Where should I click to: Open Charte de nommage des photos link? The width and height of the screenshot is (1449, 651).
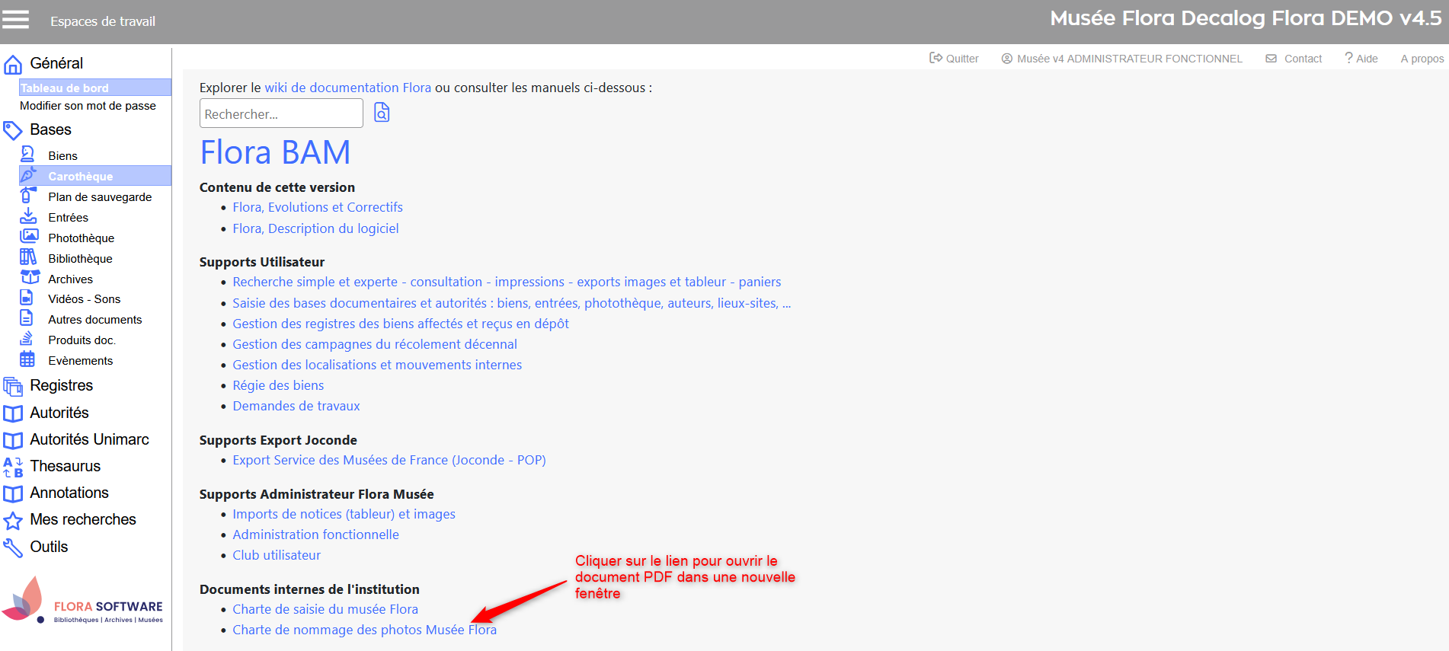coord(364,630)
